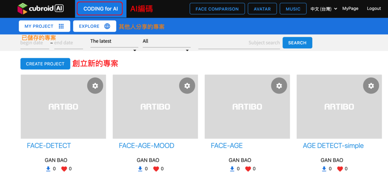Open the 中文 (台灣) language dropdown
Viewport: 388px width, 183px height.
pyautogui.click(x=324, y=9)
